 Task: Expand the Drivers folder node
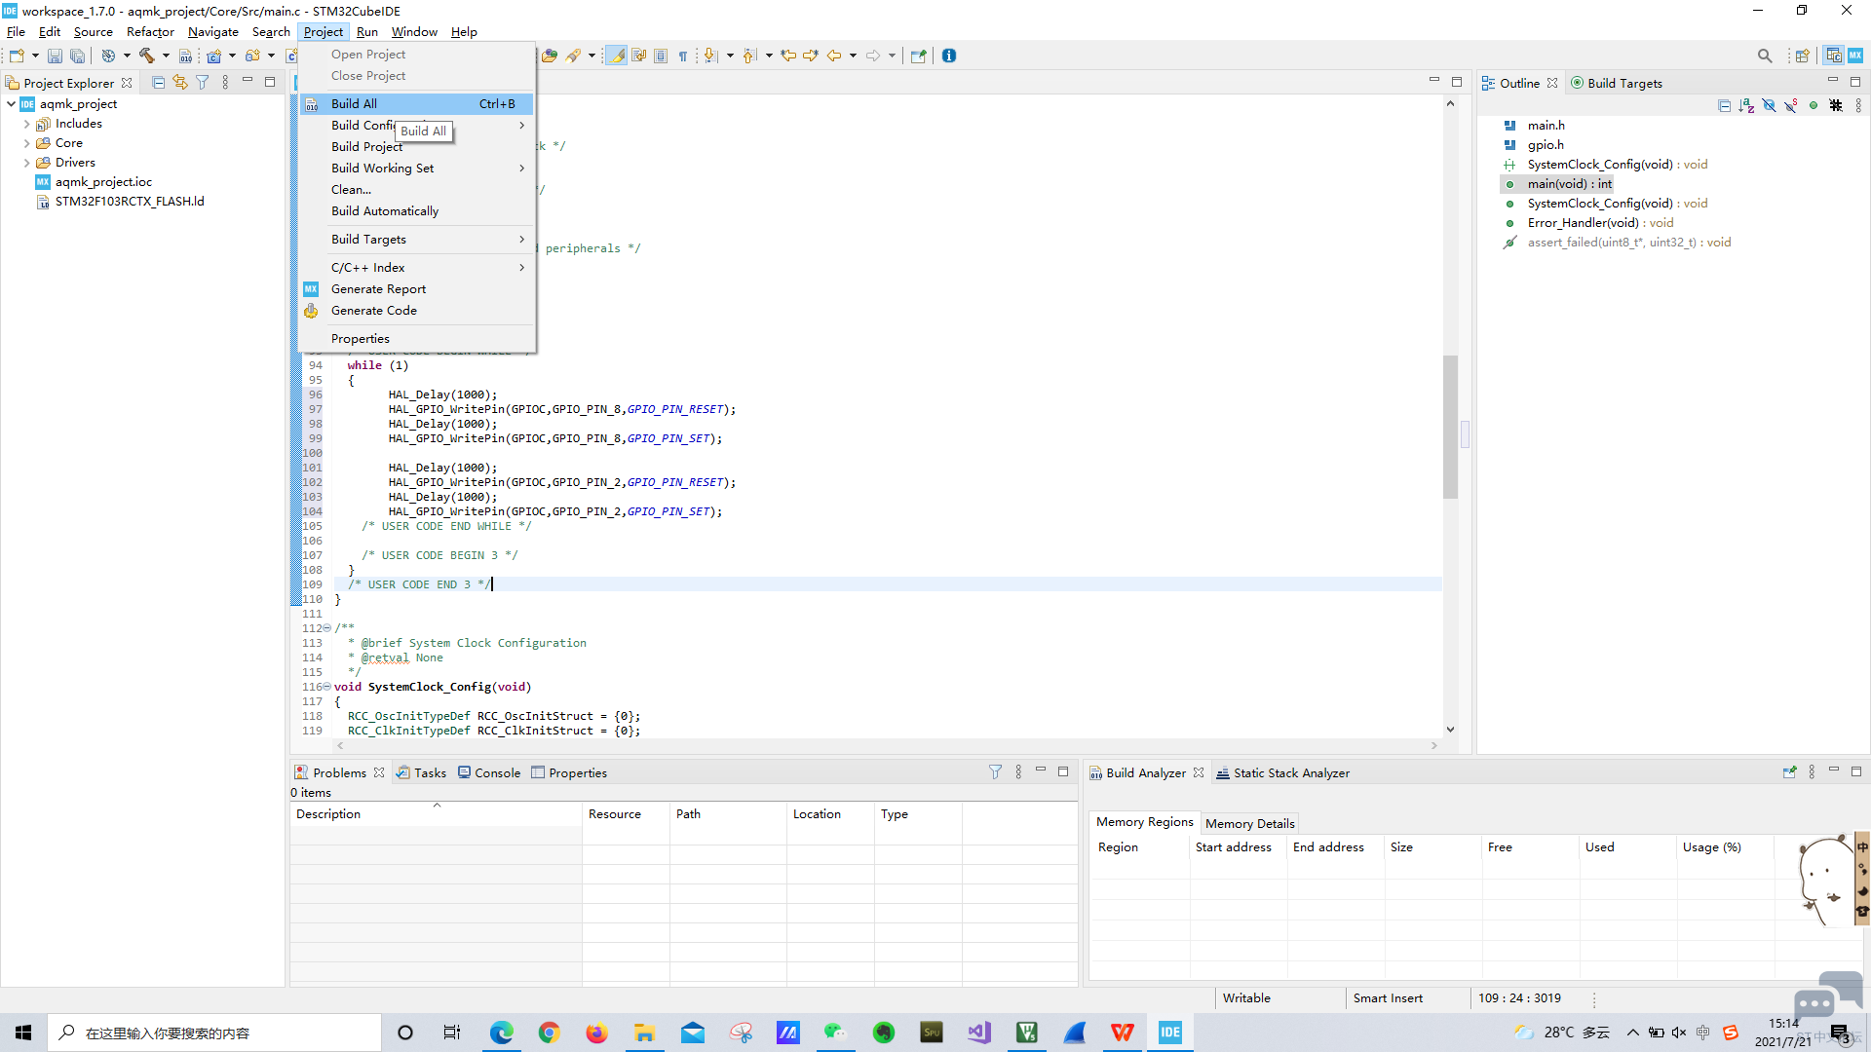(26, 163)
